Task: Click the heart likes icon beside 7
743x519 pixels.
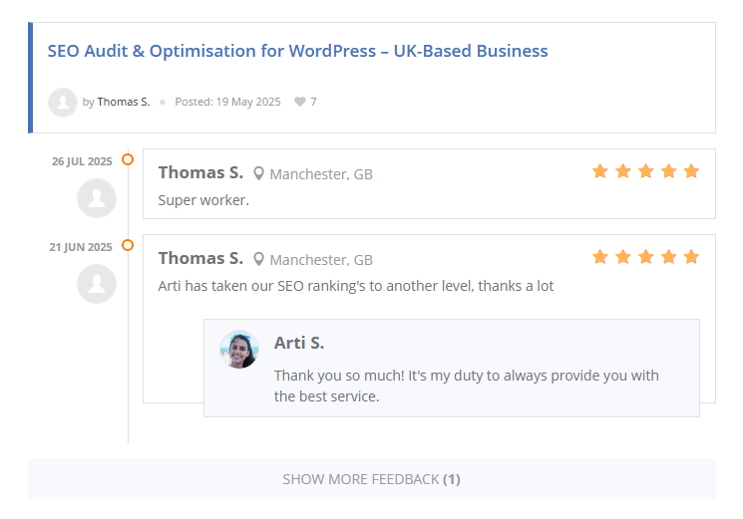Action: pyautogui.click(x=299, y=102)
